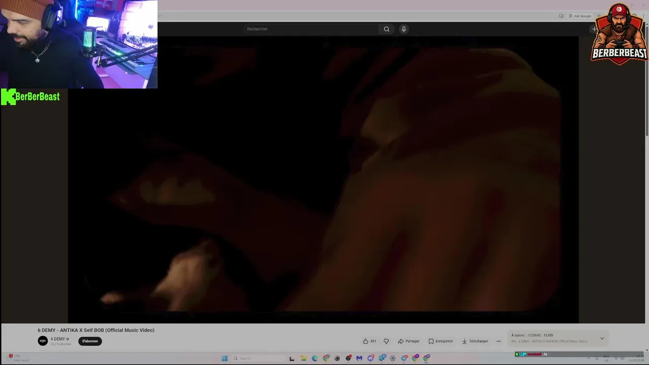Click the music video player area
This screenshot has height=365, width=649.
[323, 179]
